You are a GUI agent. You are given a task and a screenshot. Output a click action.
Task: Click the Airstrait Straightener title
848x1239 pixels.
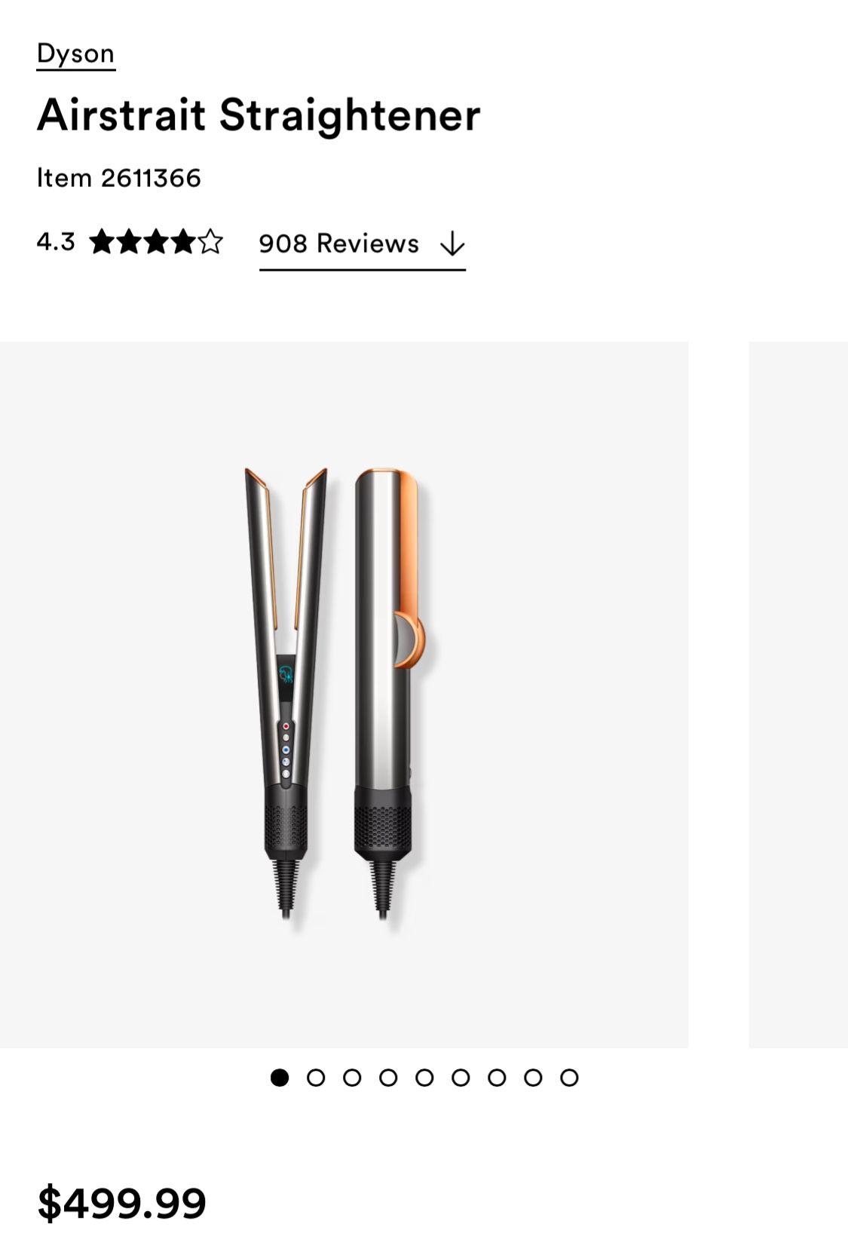coord(259,115)
